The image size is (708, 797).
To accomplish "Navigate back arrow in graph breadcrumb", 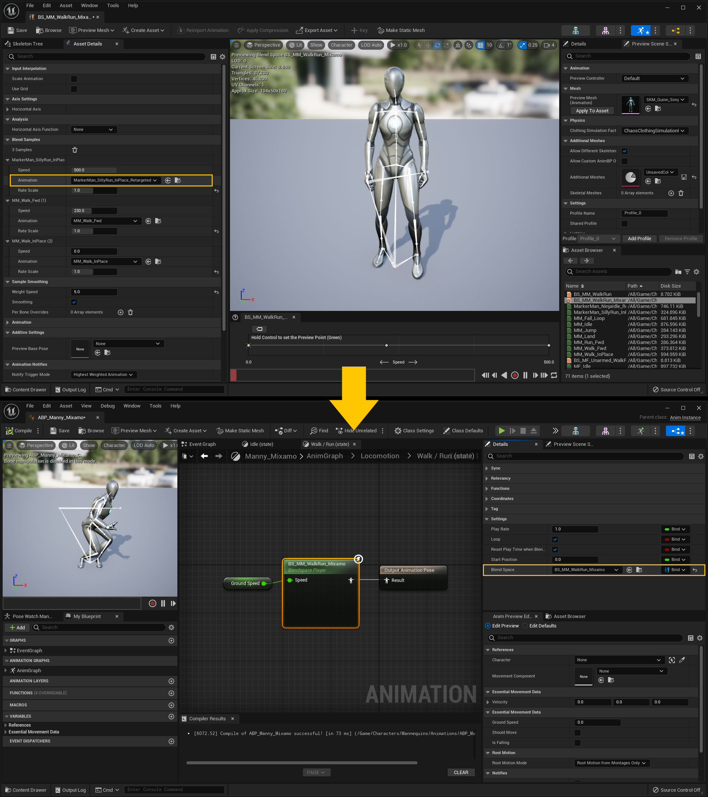I will (204, 456).
